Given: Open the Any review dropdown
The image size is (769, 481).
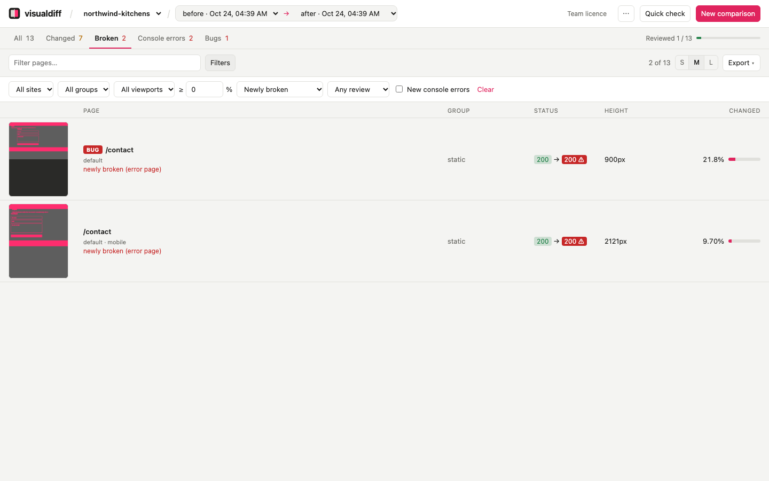Looking at the screenshot, I should tap(358, 89).
